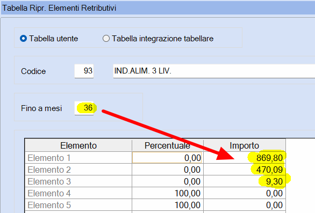Click Importo 0,00 cell of Elemento 4
315x213 pixels.
tap(245, 193)
